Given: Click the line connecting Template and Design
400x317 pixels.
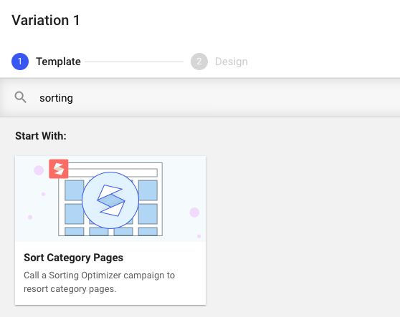Looking at the screenshot, I should (x=134, y=62).
